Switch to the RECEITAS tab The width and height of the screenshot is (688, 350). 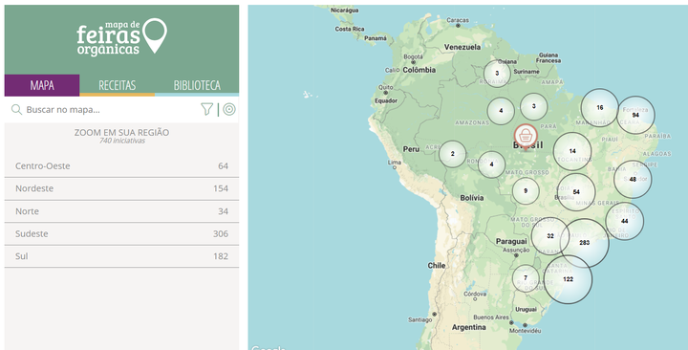pos(118,85)
